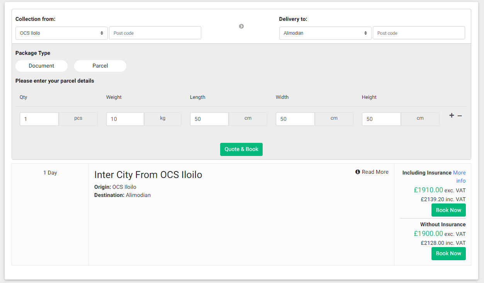
Task: Click the Quote & Book button
Action: click(241, 149)
